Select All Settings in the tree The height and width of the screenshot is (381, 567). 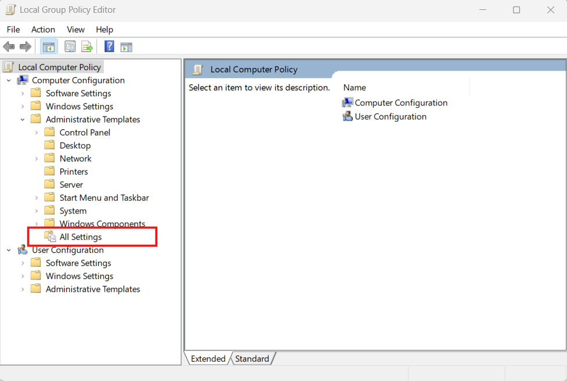tap(81, 237)
